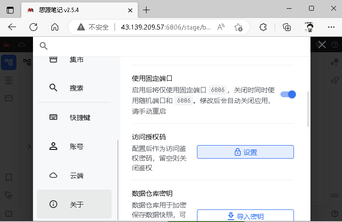Screen dimensions: 342x222
Task: Click the crown VIP icon in SiYuan toolbar
Action: (6, 45)
